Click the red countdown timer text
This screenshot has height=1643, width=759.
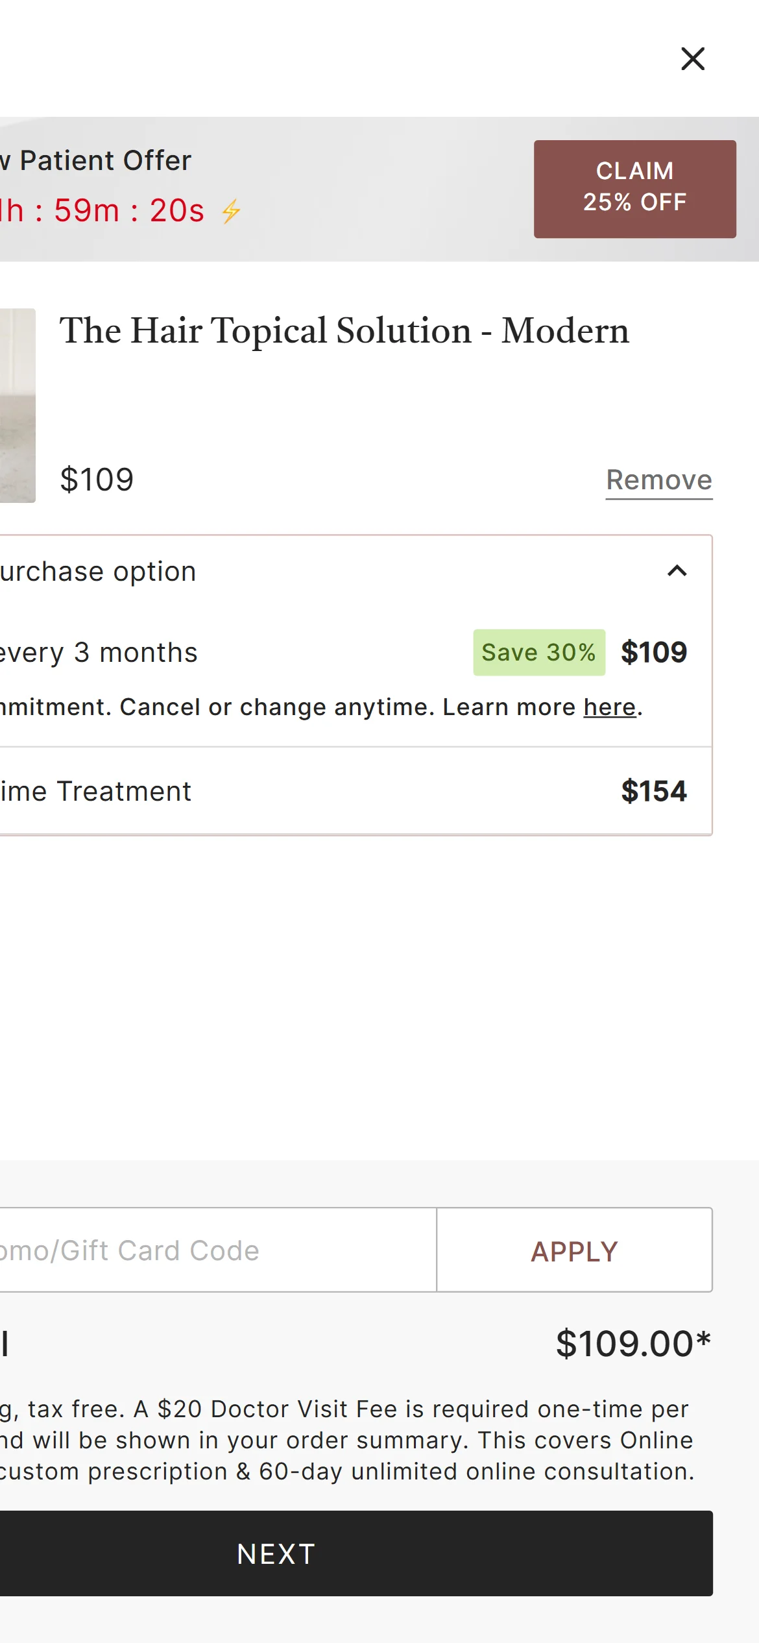click(x=104, y=211)
